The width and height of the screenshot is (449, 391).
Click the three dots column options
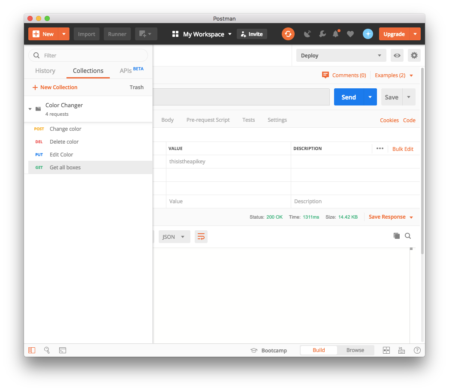(x=380, y=148)
